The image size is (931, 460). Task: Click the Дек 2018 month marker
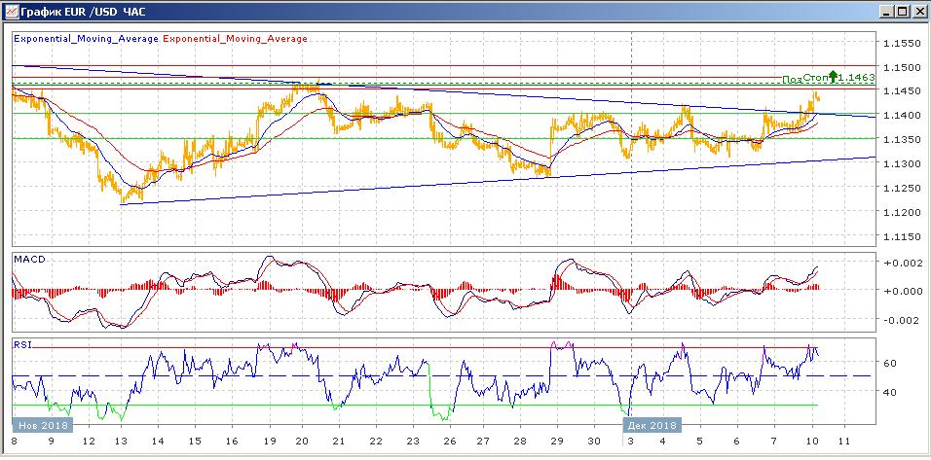pos(652,426)
